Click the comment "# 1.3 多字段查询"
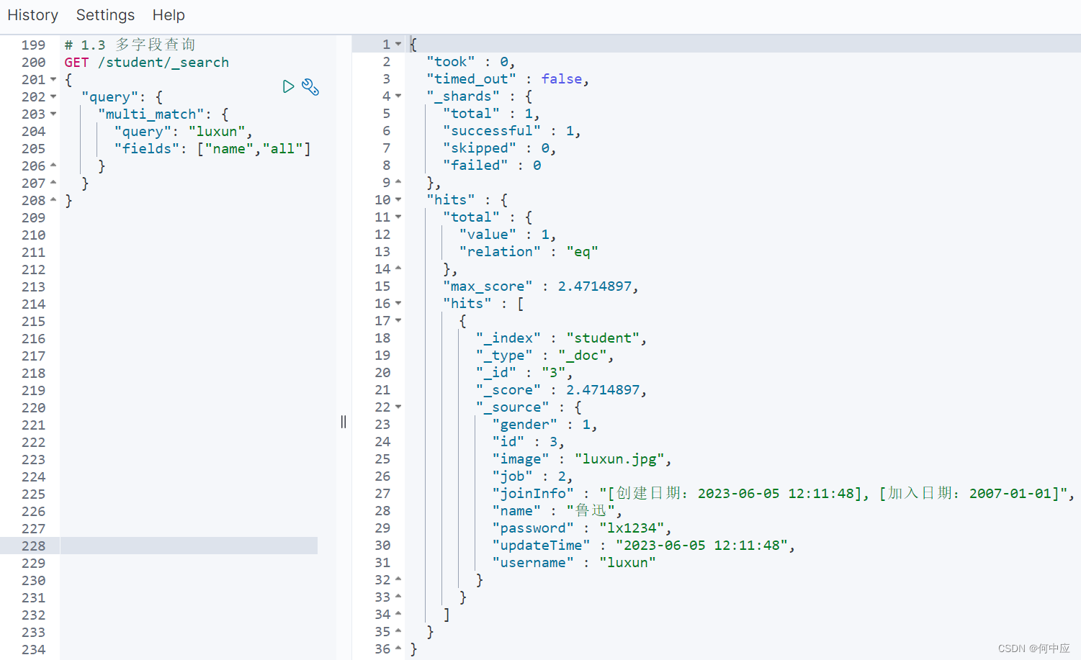 (x=130, y=45)
